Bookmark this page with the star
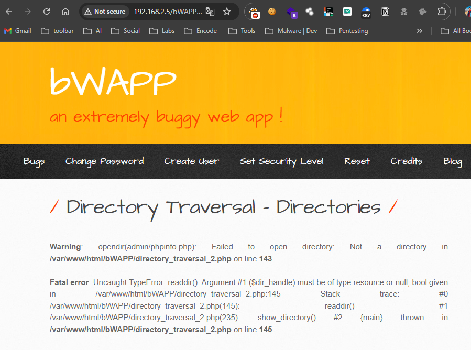 pyautogui.click(x=227, y=12)
